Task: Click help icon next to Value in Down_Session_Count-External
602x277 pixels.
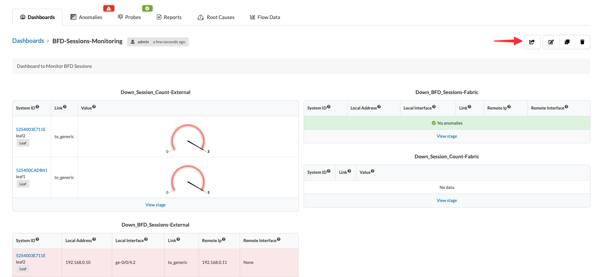Action: [94, 107]
